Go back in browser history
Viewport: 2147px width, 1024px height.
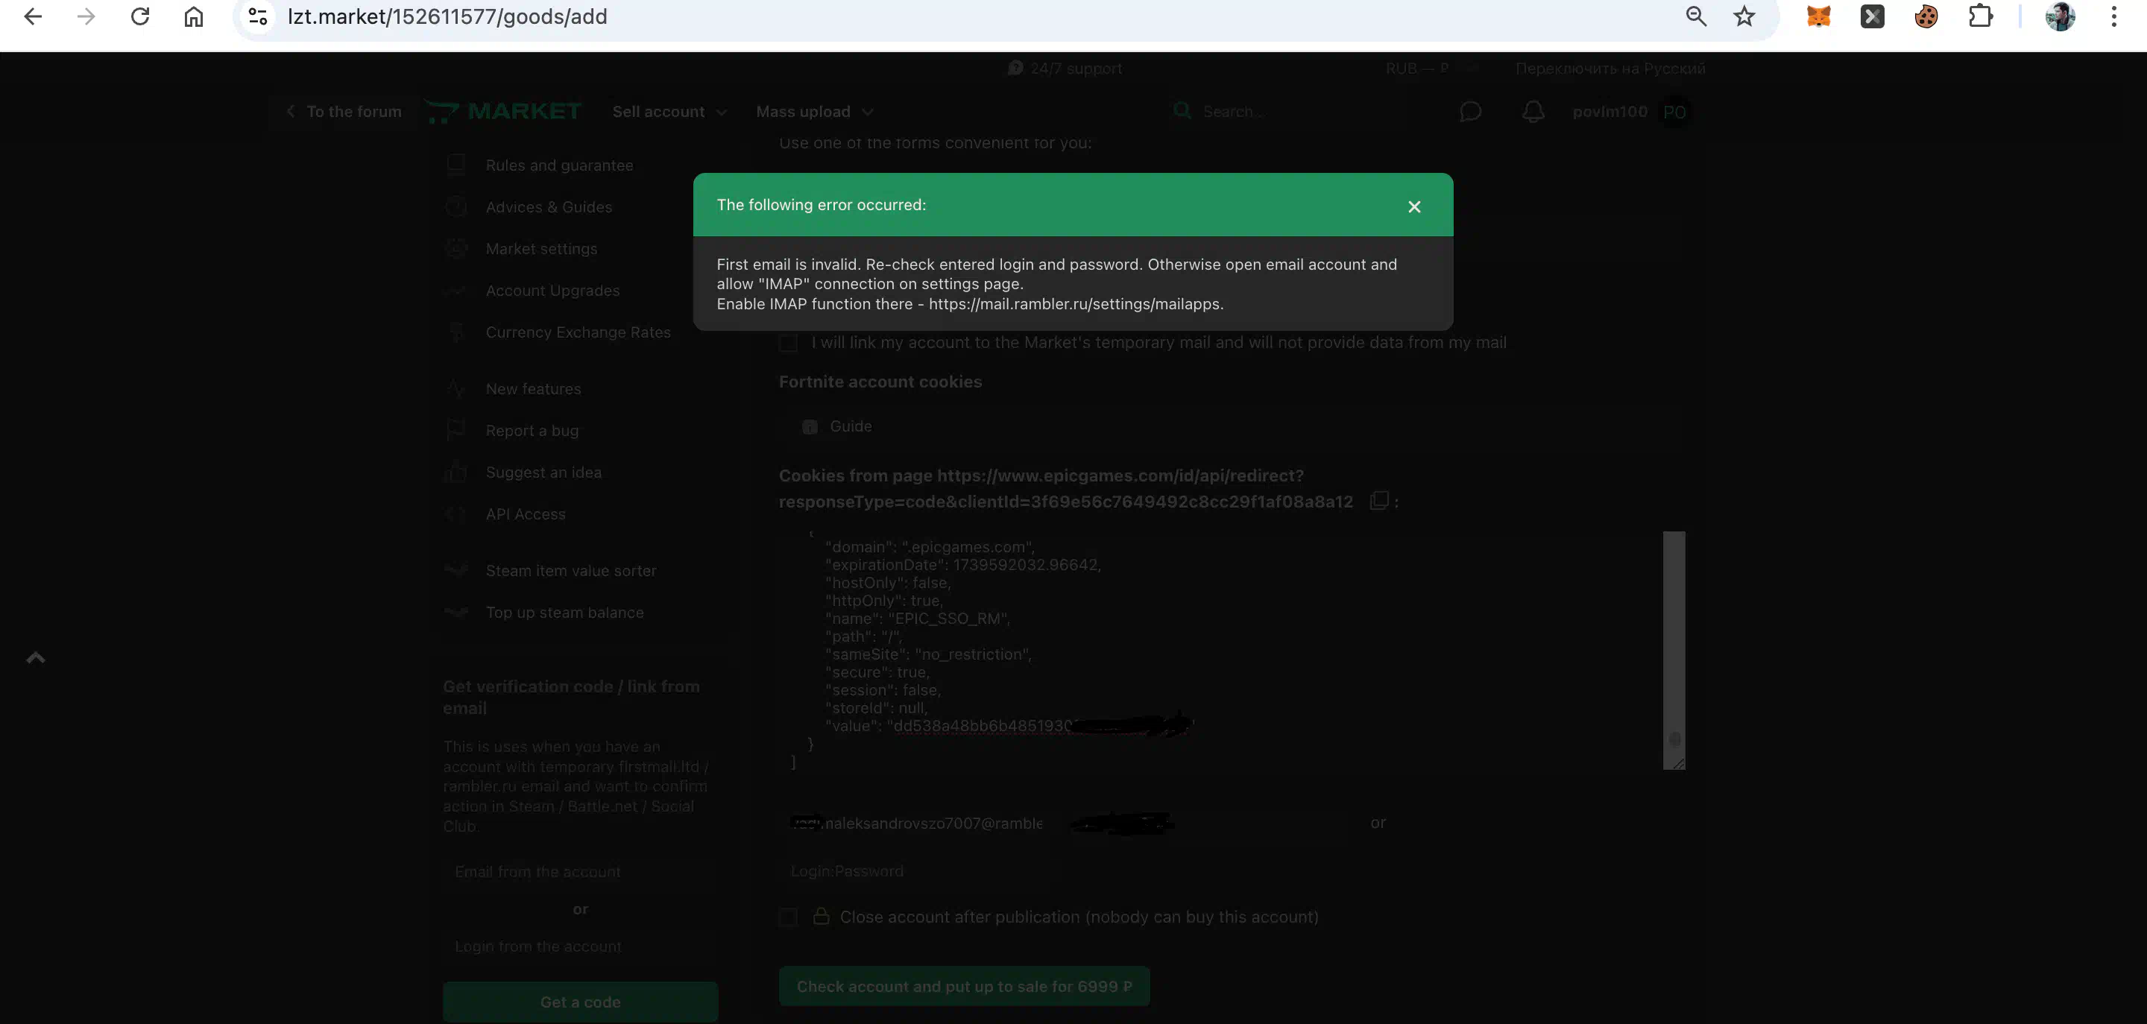pos(34,16)
